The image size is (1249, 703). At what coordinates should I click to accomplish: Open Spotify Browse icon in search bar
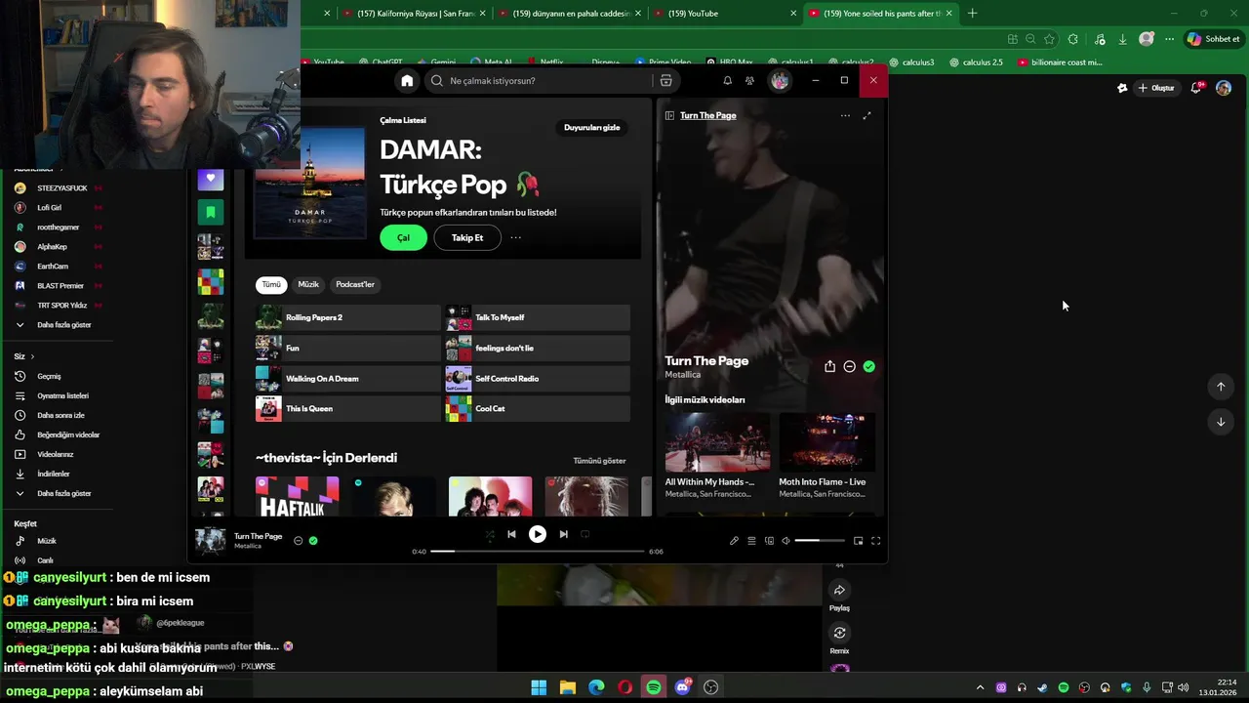pos(665,81)
